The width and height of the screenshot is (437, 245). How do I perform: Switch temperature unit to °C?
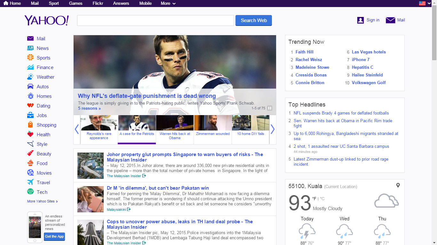(322, 199)
